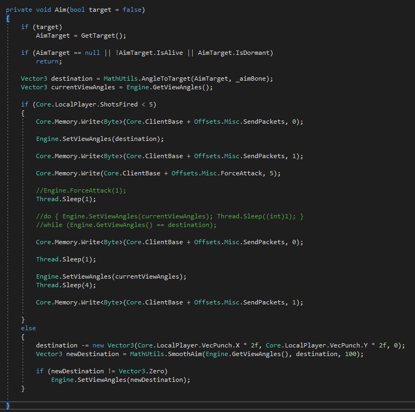Click the final closing brace of method

pyautogui.click(x=8, y=405)
